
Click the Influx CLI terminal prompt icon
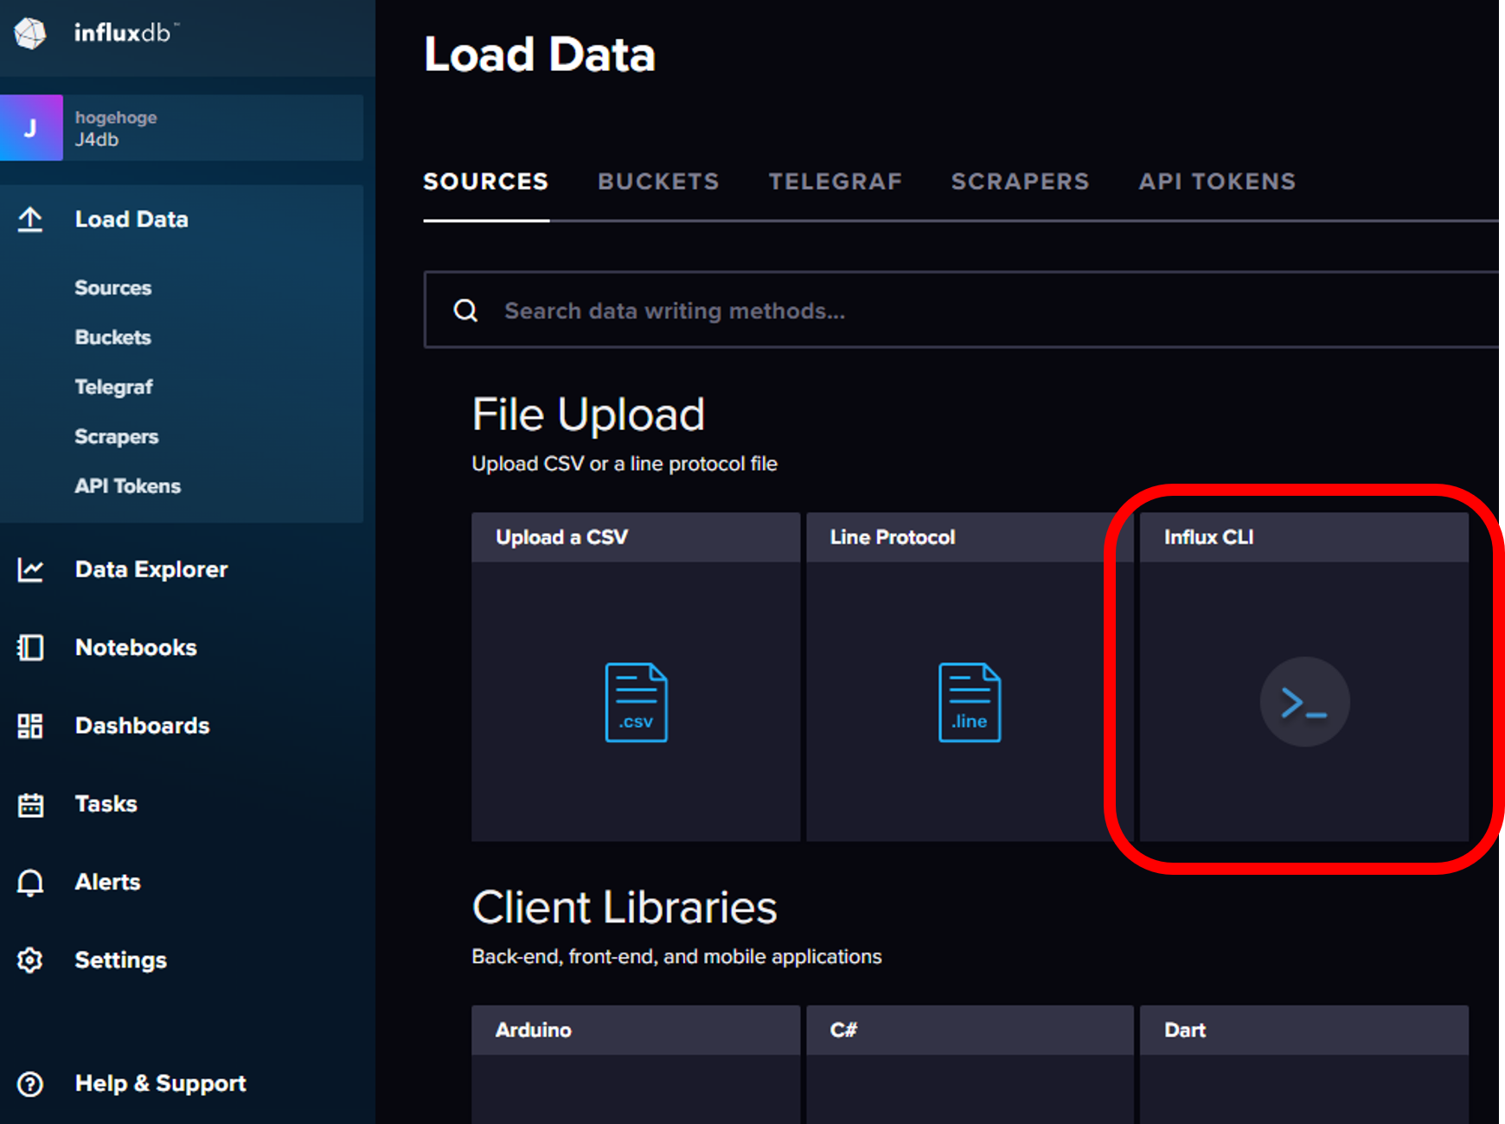1303,702
